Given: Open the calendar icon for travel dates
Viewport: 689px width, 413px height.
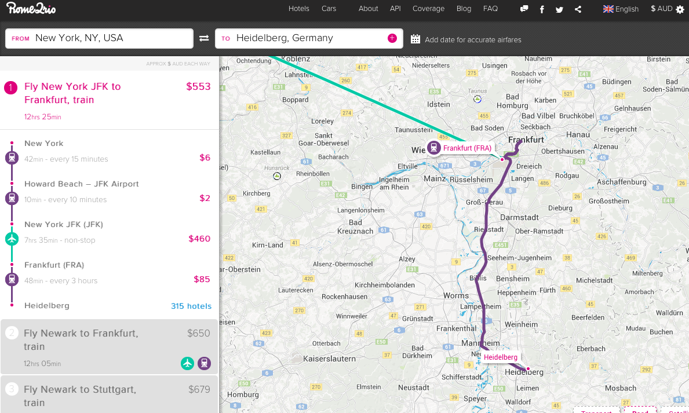Looking at the screenshot, I should (415, 39).
